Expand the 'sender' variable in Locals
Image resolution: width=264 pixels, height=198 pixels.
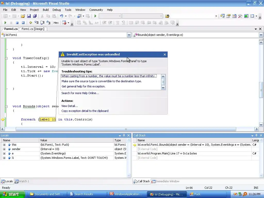pyautogui.click(x=4, y=149)
